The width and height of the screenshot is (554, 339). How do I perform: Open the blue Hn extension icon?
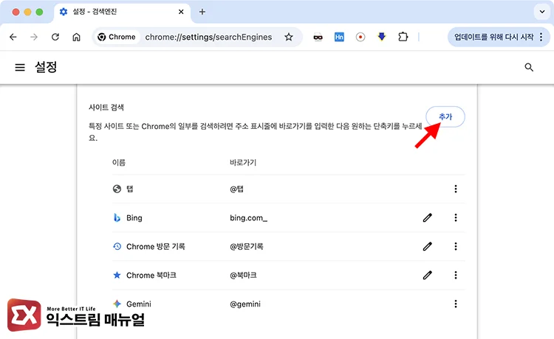coord(339,37)
